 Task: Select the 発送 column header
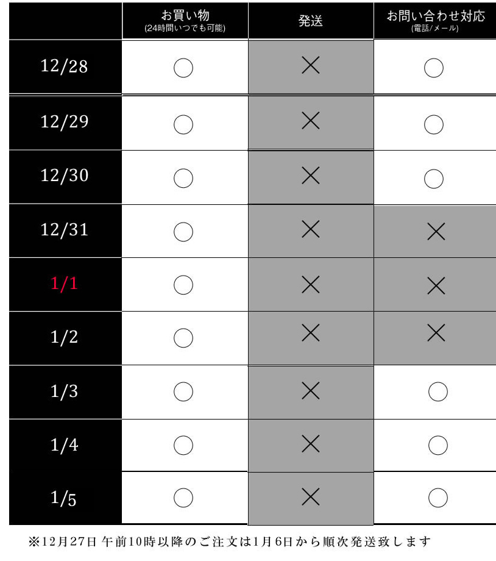click(311, 21)
